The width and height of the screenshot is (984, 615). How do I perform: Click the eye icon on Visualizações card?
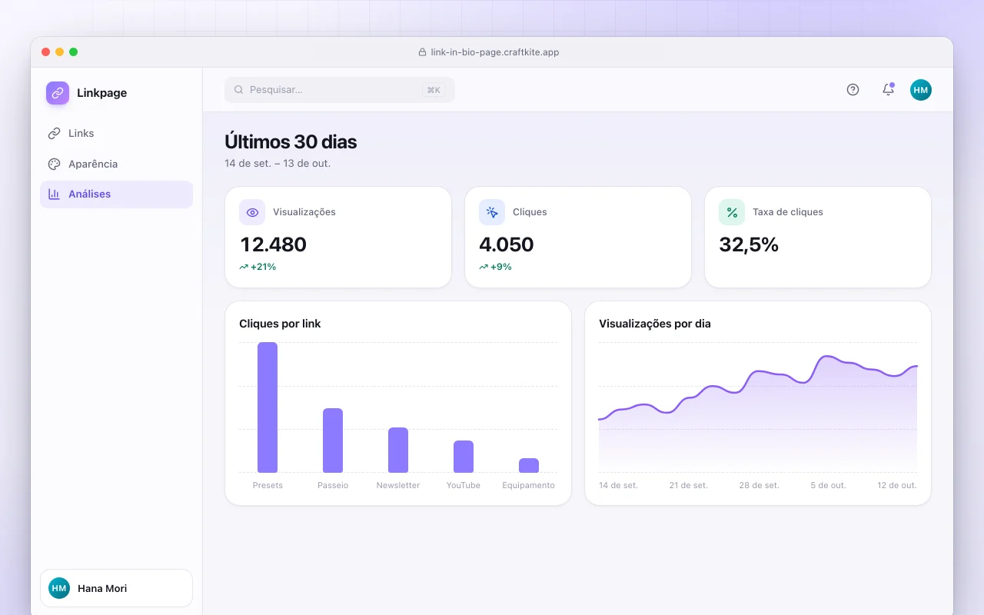pos(252,212)
